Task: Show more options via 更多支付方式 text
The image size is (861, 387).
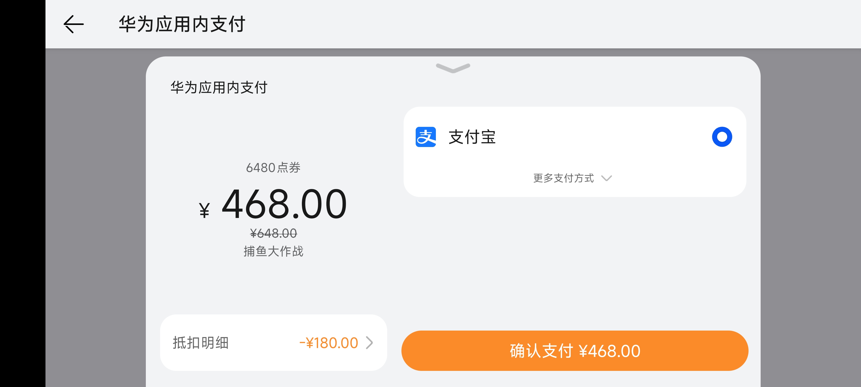Action: (563, 178)
